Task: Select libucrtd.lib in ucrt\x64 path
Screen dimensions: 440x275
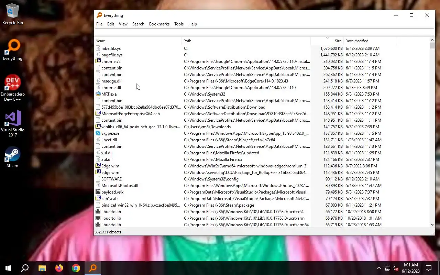Action: 111,212
